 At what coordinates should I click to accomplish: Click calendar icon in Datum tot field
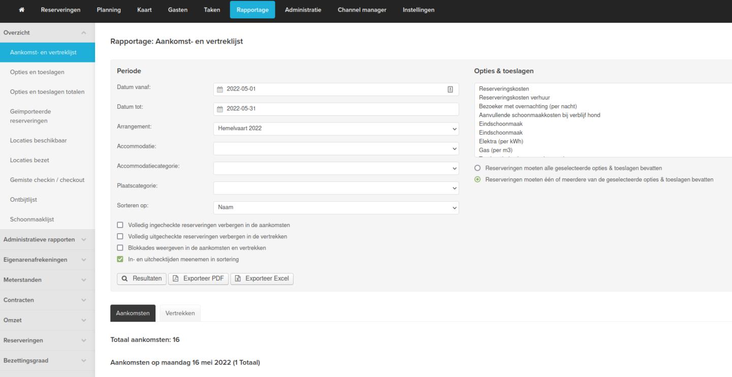point(220,109)
